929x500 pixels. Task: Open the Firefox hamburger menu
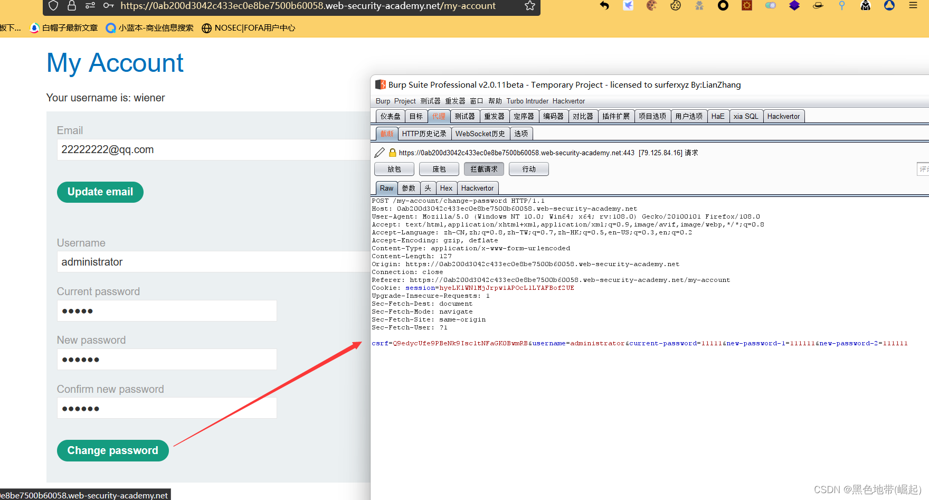pyautogui.click(x=913, y=6)
